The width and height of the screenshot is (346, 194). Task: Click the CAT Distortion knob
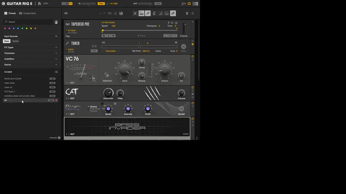108,93
